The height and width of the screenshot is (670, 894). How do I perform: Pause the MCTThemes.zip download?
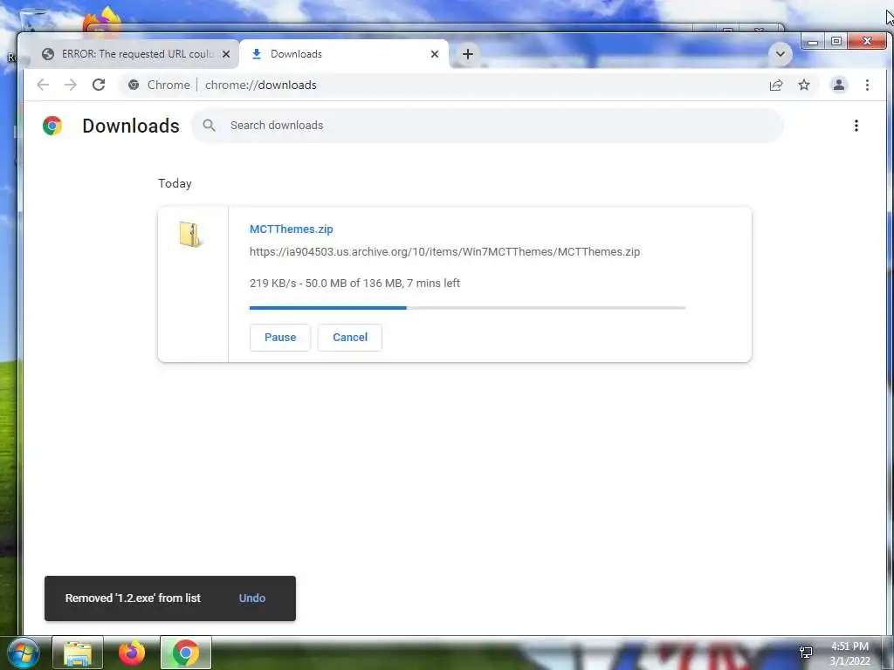pos(280,338)
